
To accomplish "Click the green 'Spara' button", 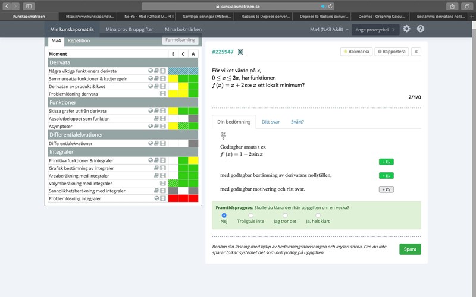I will click(410, 249).
